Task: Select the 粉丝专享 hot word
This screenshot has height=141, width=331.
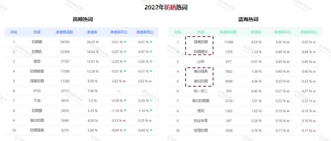Action: [x=201, y=121]
